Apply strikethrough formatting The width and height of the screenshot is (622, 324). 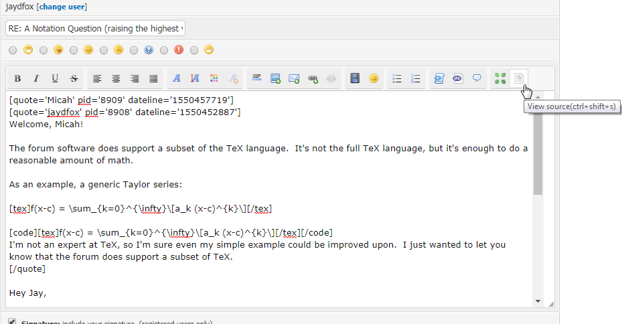(74, 78)
